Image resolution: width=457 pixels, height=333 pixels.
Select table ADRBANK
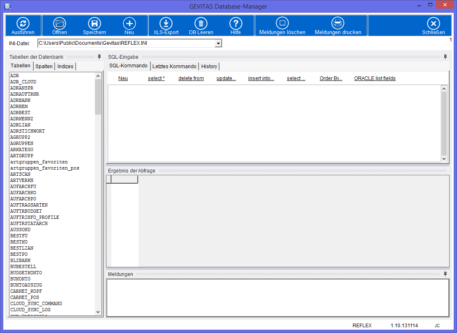point(21,100)
